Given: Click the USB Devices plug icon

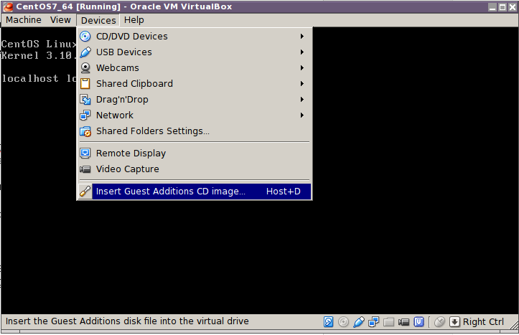Looking at the screenshot, I should pos(85,52).
